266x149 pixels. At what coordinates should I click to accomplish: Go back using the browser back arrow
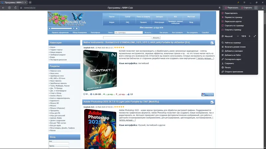coord(3,8)
